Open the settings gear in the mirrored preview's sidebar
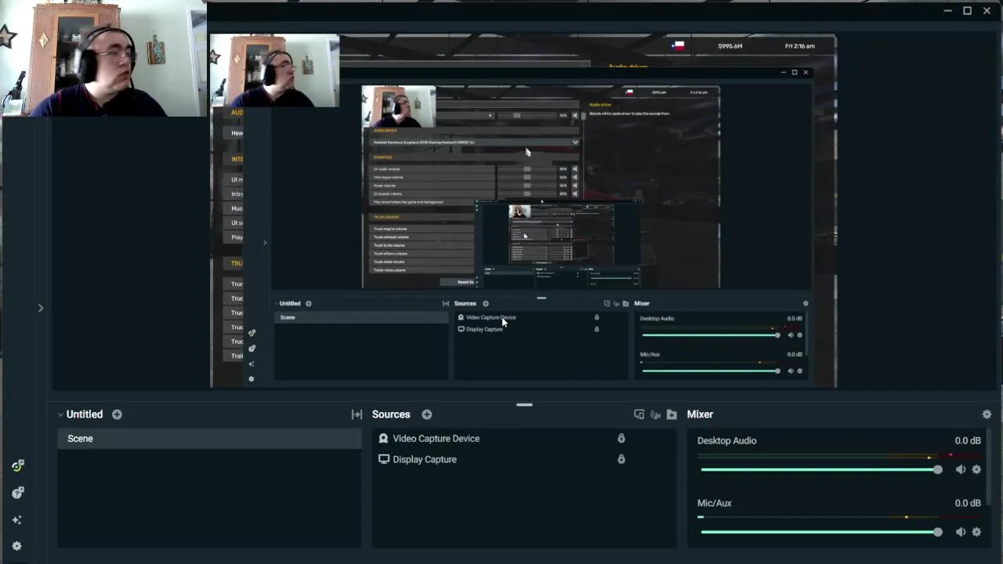 [x=251, y=378]
